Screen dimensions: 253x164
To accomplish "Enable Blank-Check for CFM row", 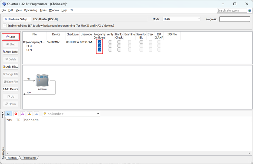I will (119, 46).
